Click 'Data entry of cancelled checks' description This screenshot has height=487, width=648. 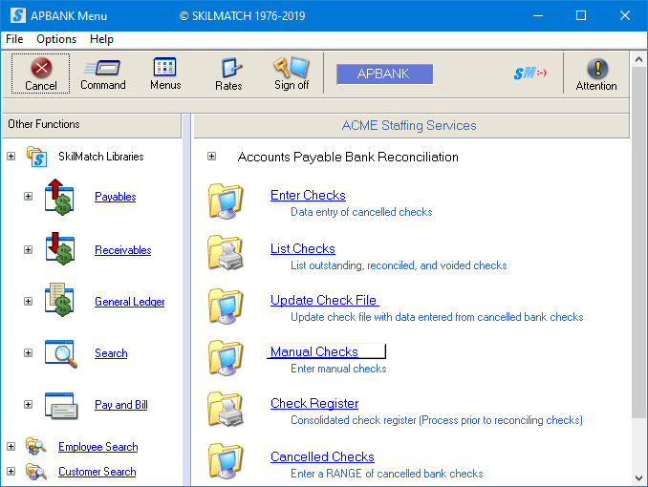click(x=361, y=212)
